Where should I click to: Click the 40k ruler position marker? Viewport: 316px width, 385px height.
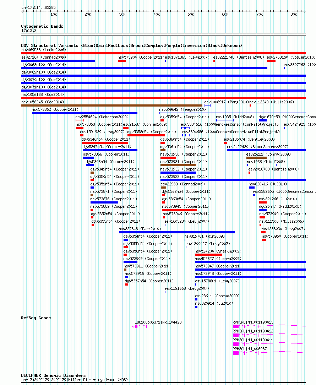157,14
